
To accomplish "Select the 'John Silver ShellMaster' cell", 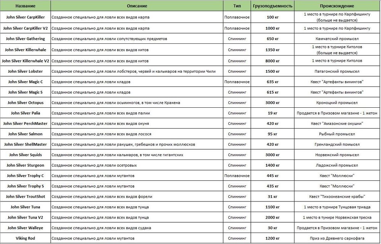I will [25, 144].
